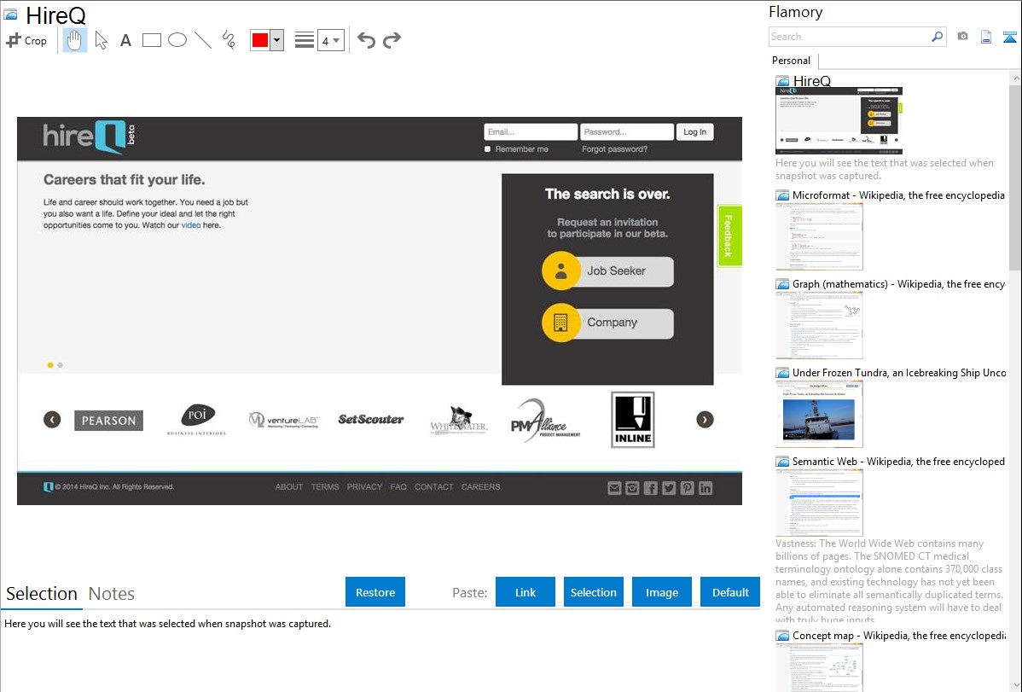Switch to the Notes tab
Screen dimensions: 1022x692
click(x=112, y=594)
